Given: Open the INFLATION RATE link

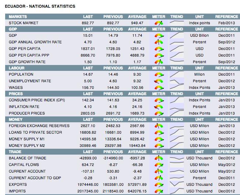Looking at the screenshot, I should tap(24, 107).
